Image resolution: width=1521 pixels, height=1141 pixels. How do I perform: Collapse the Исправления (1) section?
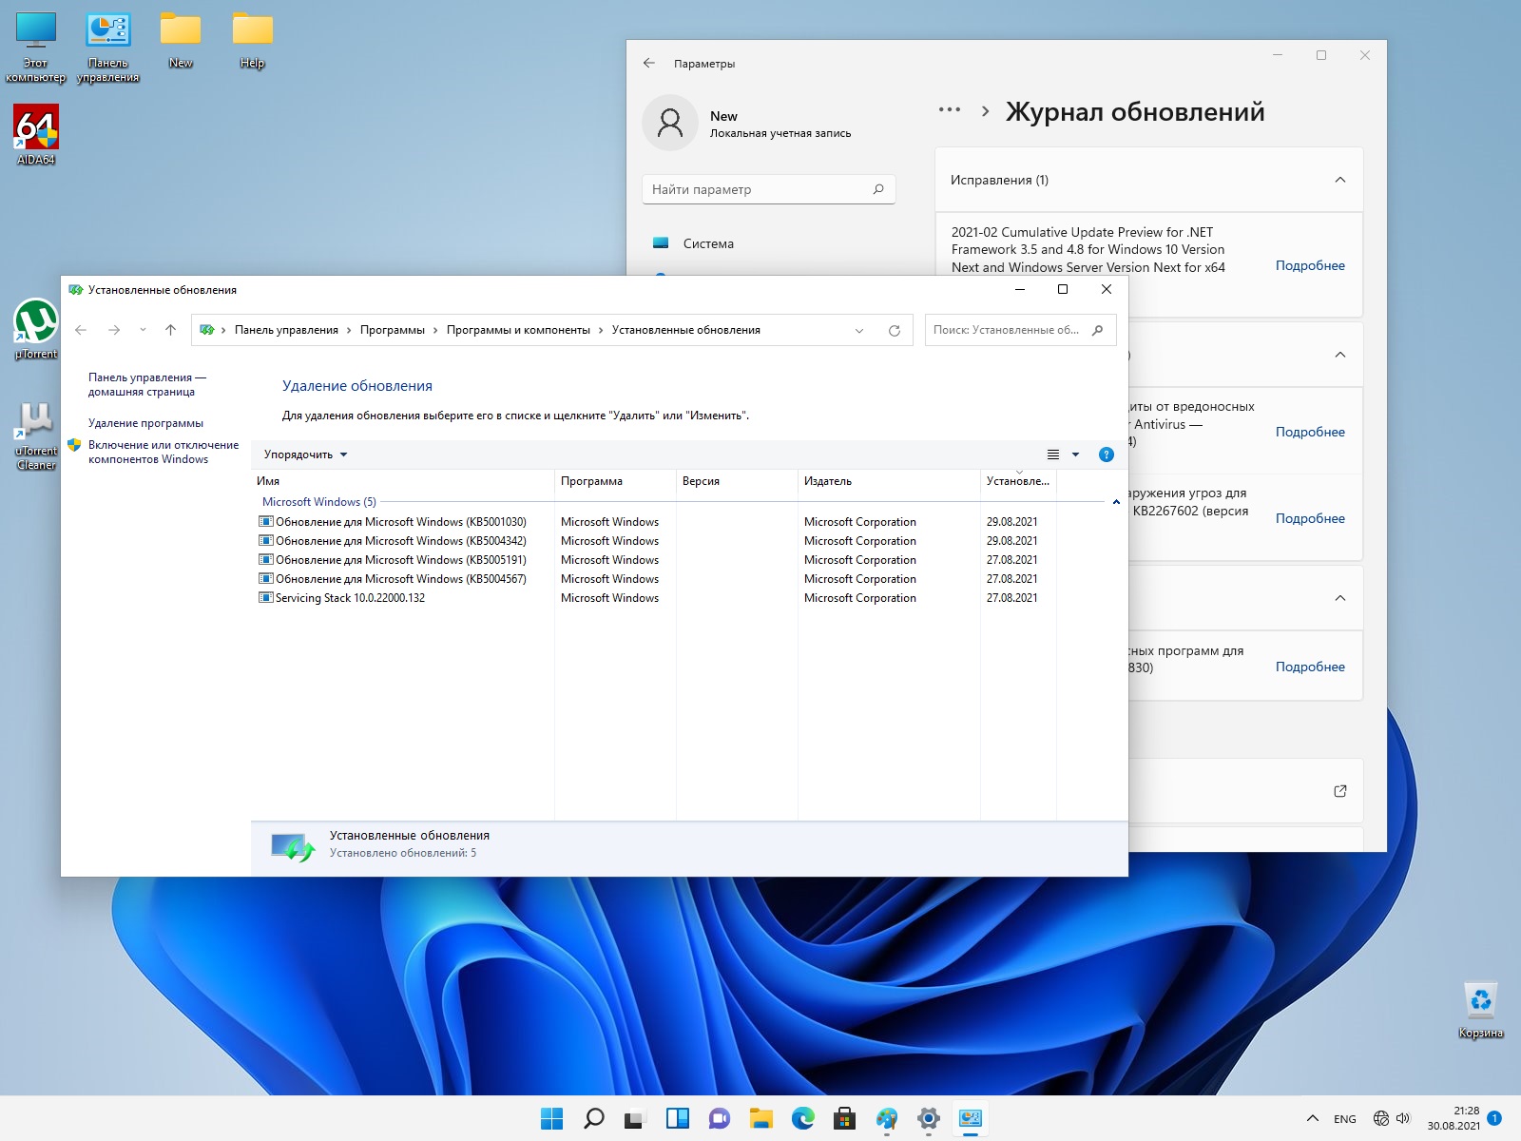[x=1340, y=180]
